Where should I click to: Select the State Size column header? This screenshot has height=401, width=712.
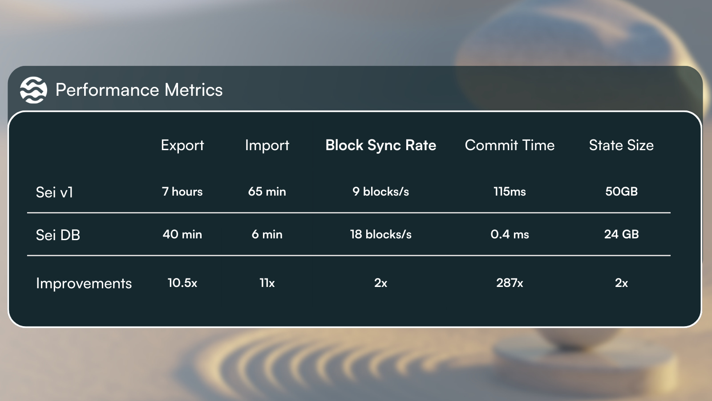click(621, 145)
